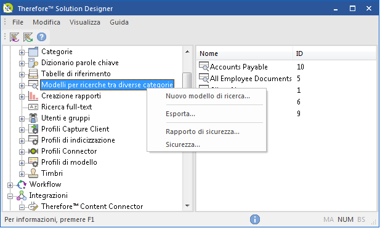The width and height of the screenshot is (380, 228).
Task: Click the Integrazioni nodes icon
Action: [22, 195]
